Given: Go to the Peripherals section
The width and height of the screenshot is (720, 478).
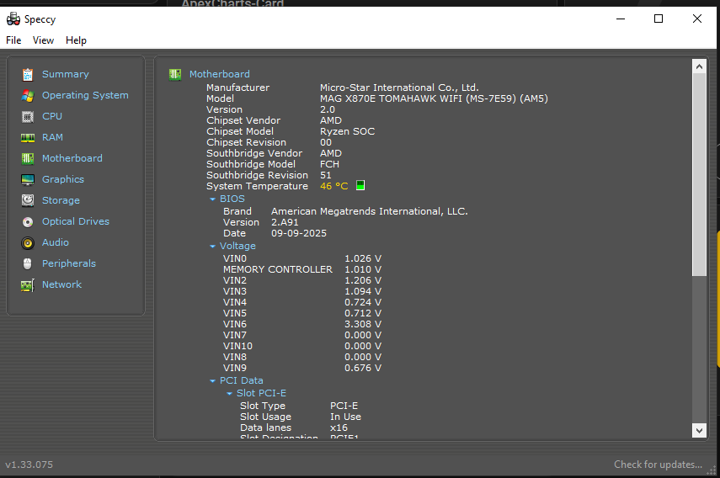Looking at the screenshot, I should point(69,263).
